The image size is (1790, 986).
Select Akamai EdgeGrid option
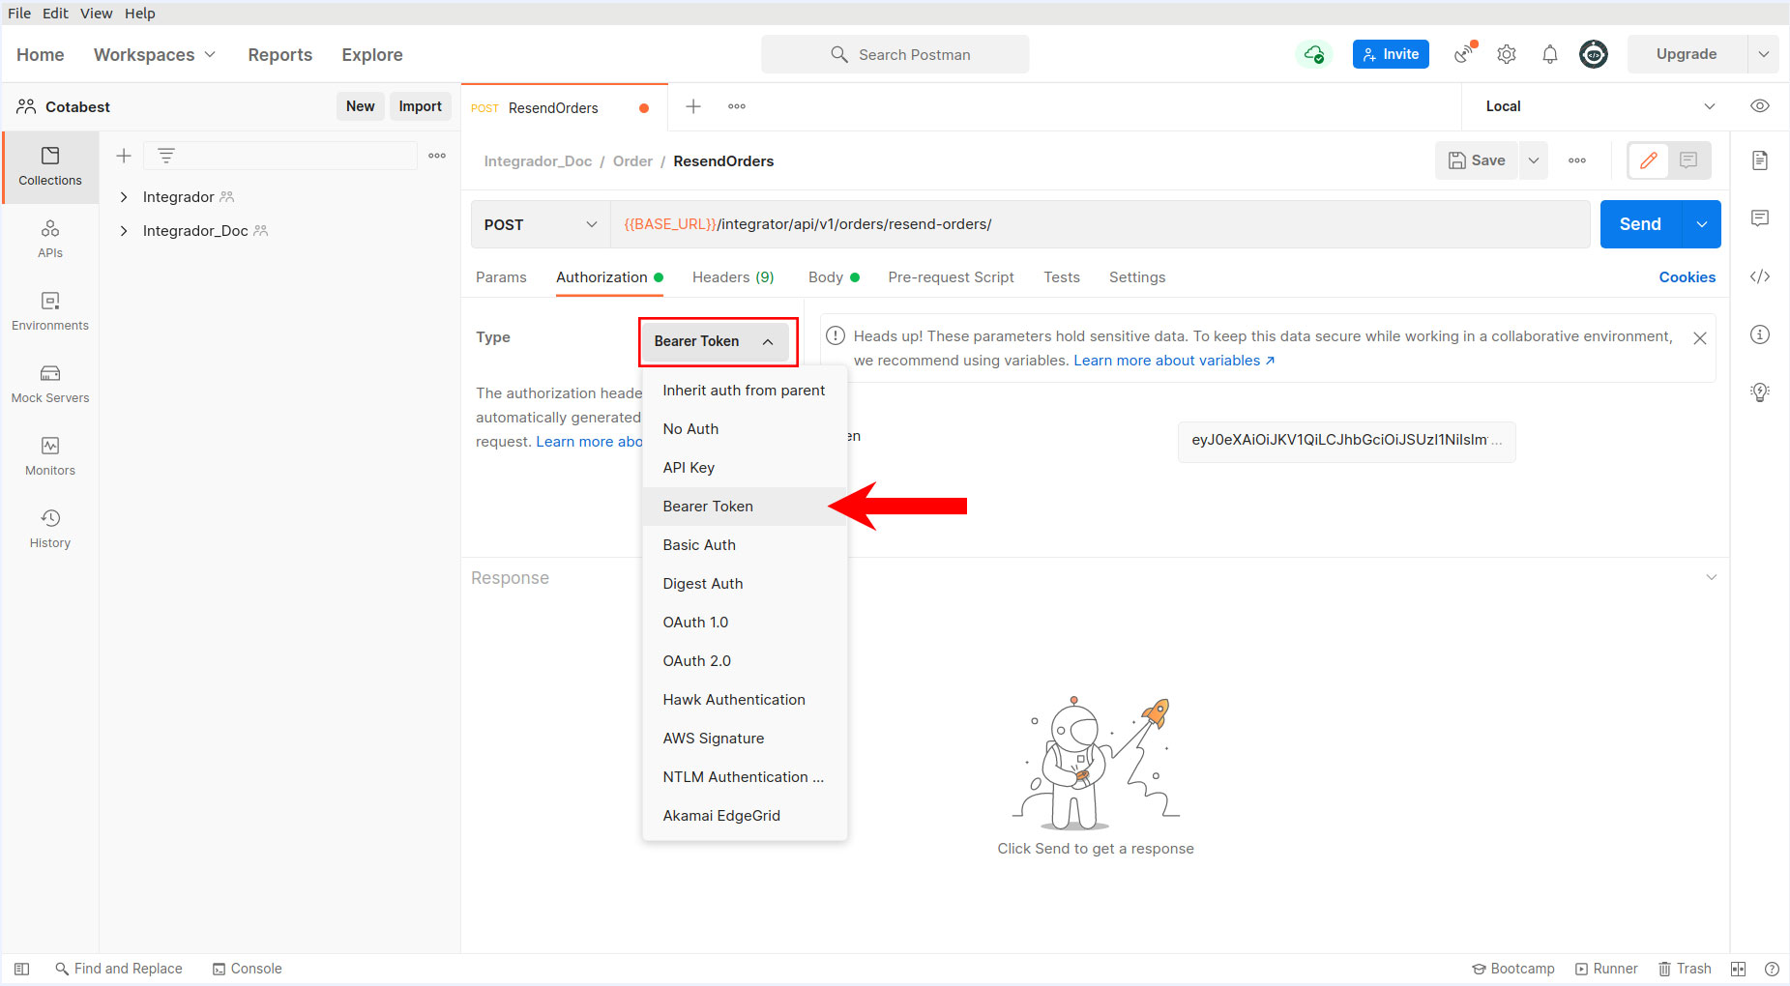pos(745,816)
